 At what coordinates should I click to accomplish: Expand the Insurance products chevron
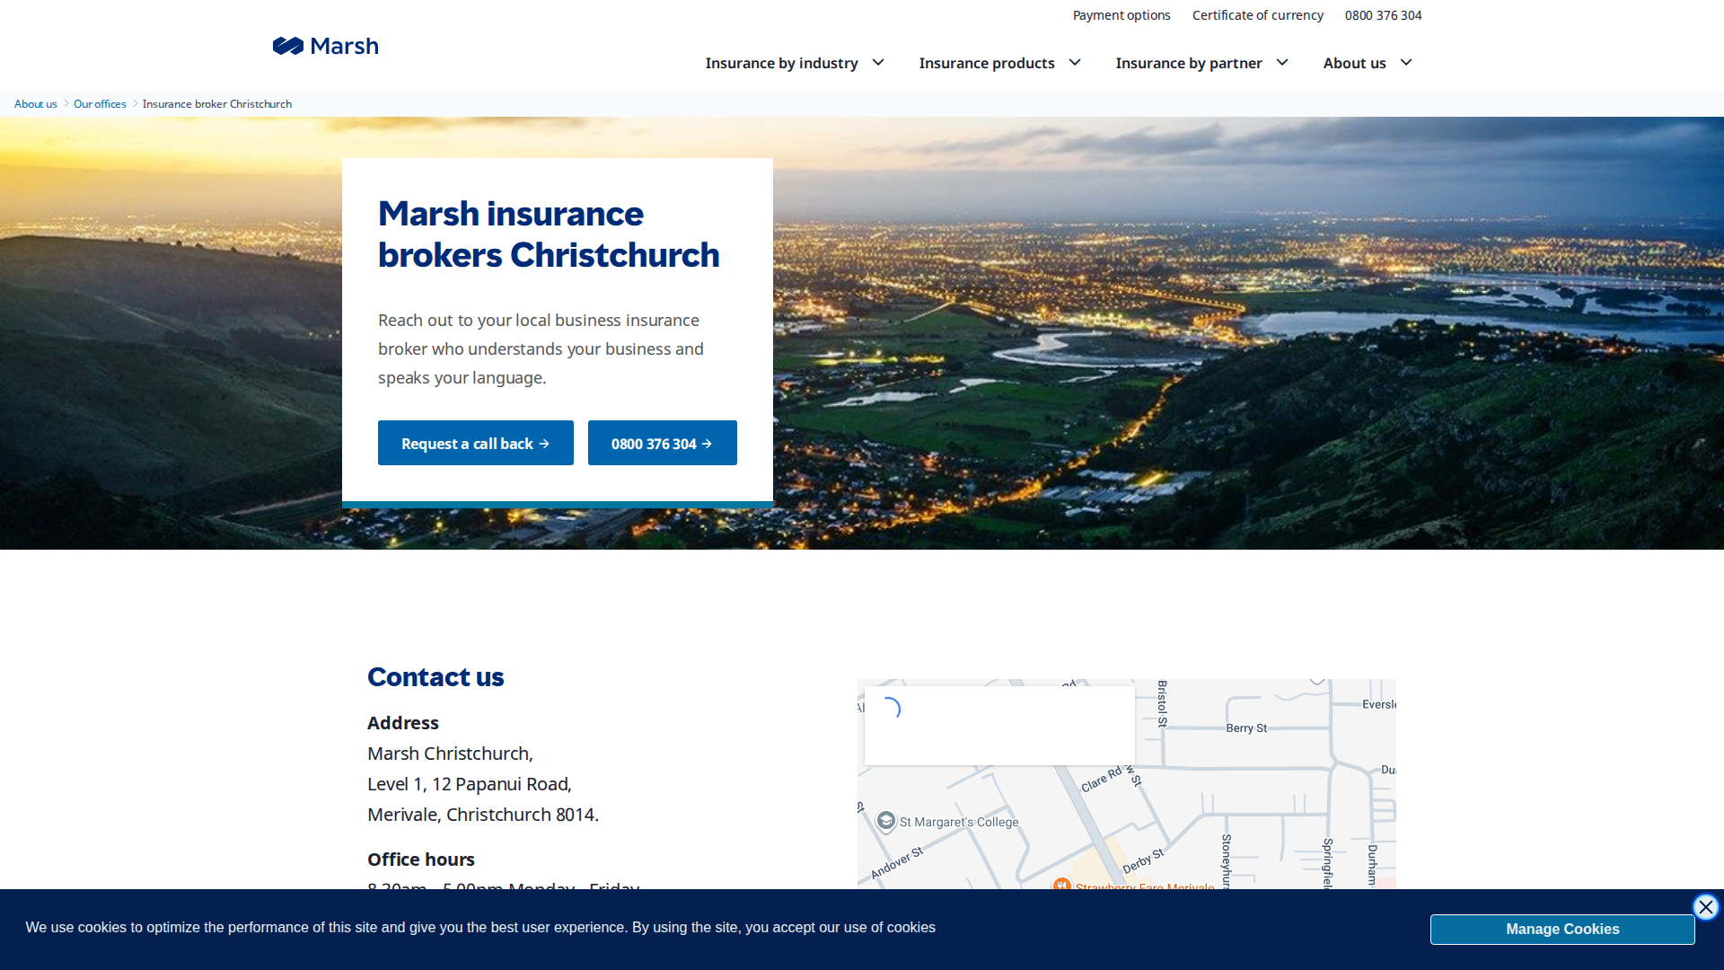coord(1075,63)
